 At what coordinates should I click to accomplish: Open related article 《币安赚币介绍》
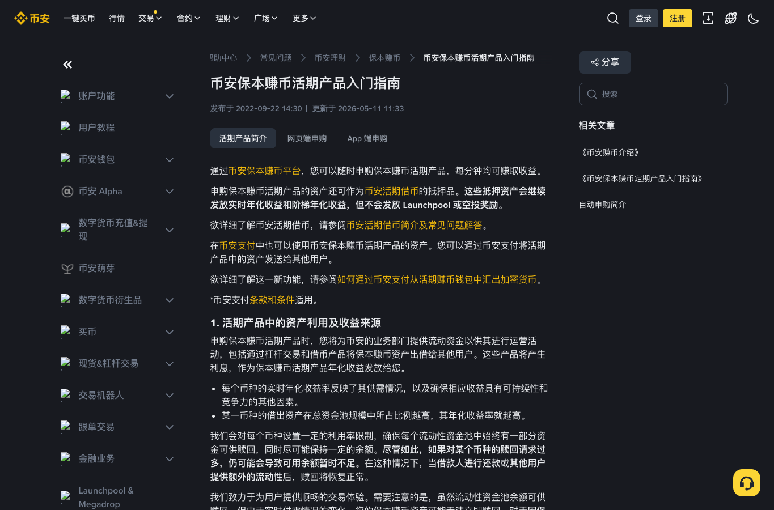[x=611, y=152]
